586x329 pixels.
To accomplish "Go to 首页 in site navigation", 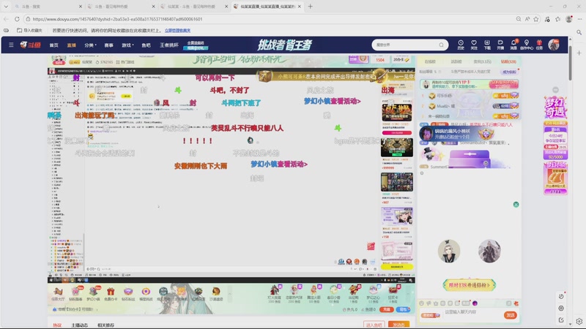I will (53, 45).
